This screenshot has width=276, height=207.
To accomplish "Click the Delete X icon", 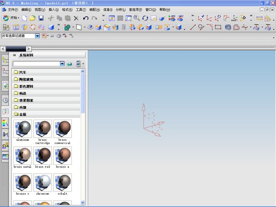I will click(x=76, y=18).
